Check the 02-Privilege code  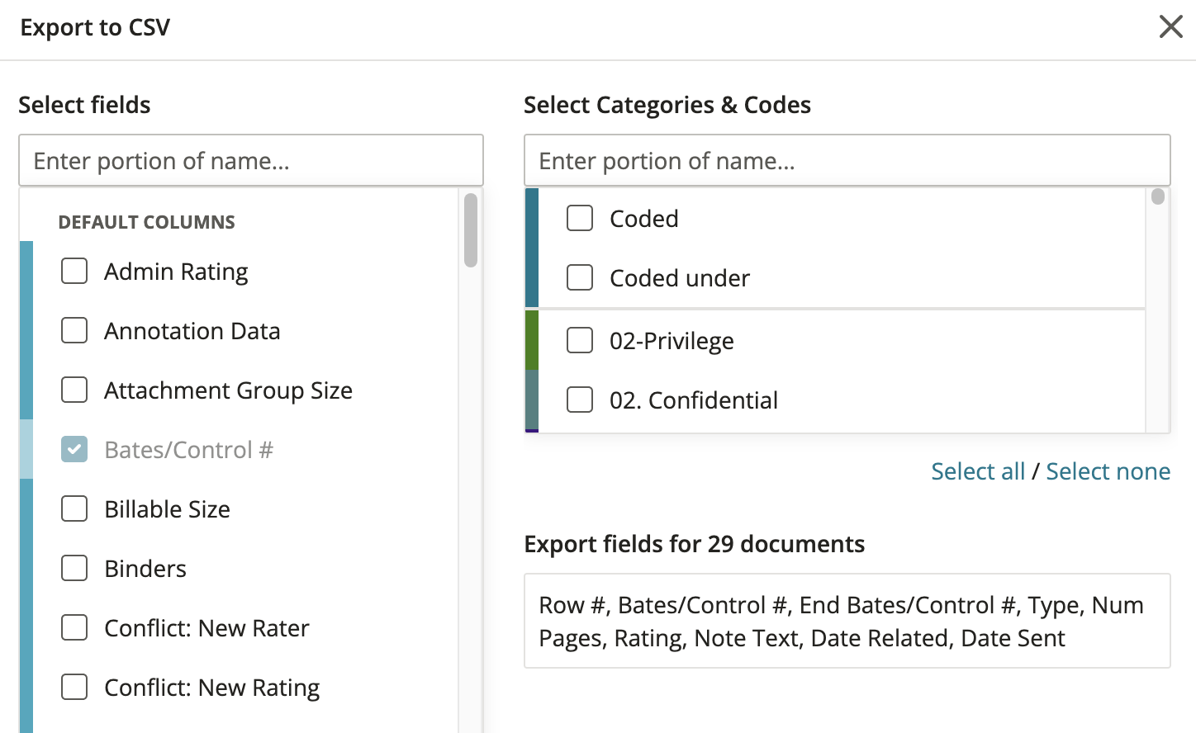pos(579,340)
